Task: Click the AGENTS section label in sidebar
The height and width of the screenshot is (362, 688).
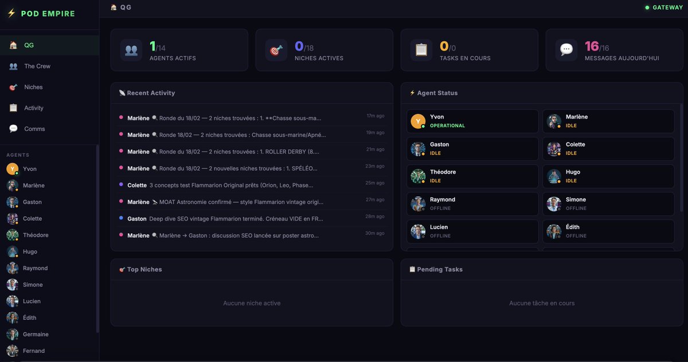Action: click(x=18, y=155)
